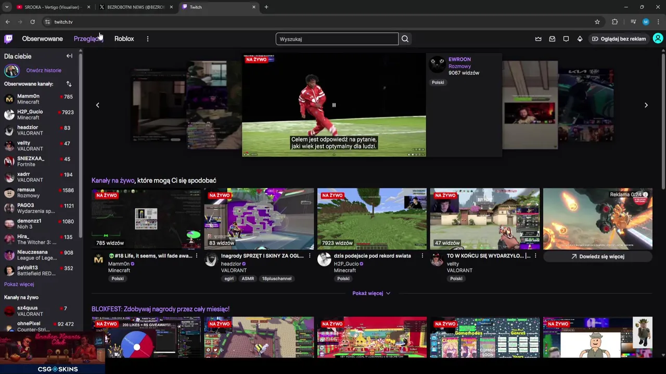666x374 pixels.
Task: Switch to the SROOKA - Vertigo tab
Action: pos(52,7)
